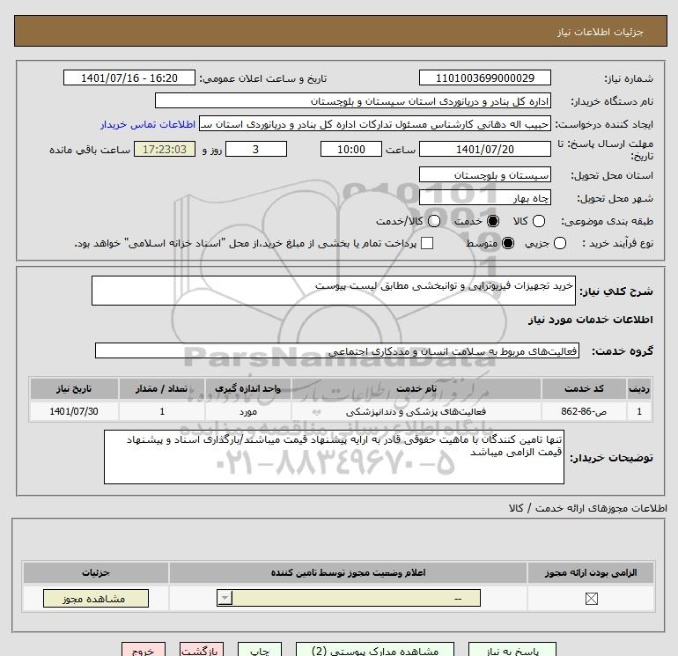This screenshot has height=656, width=678.
Task: Click request creator name field
Action: pos(375,124)
